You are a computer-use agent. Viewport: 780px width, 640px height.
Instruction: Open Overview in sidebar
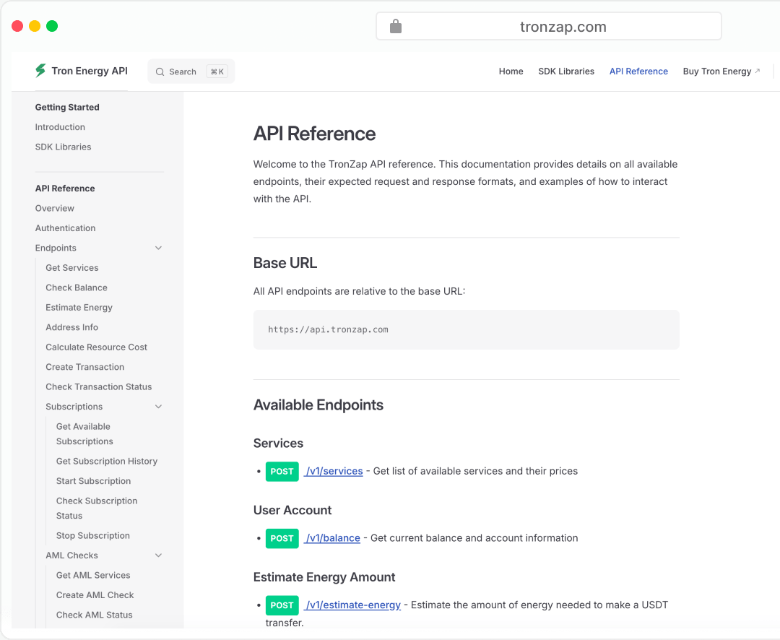55,208
